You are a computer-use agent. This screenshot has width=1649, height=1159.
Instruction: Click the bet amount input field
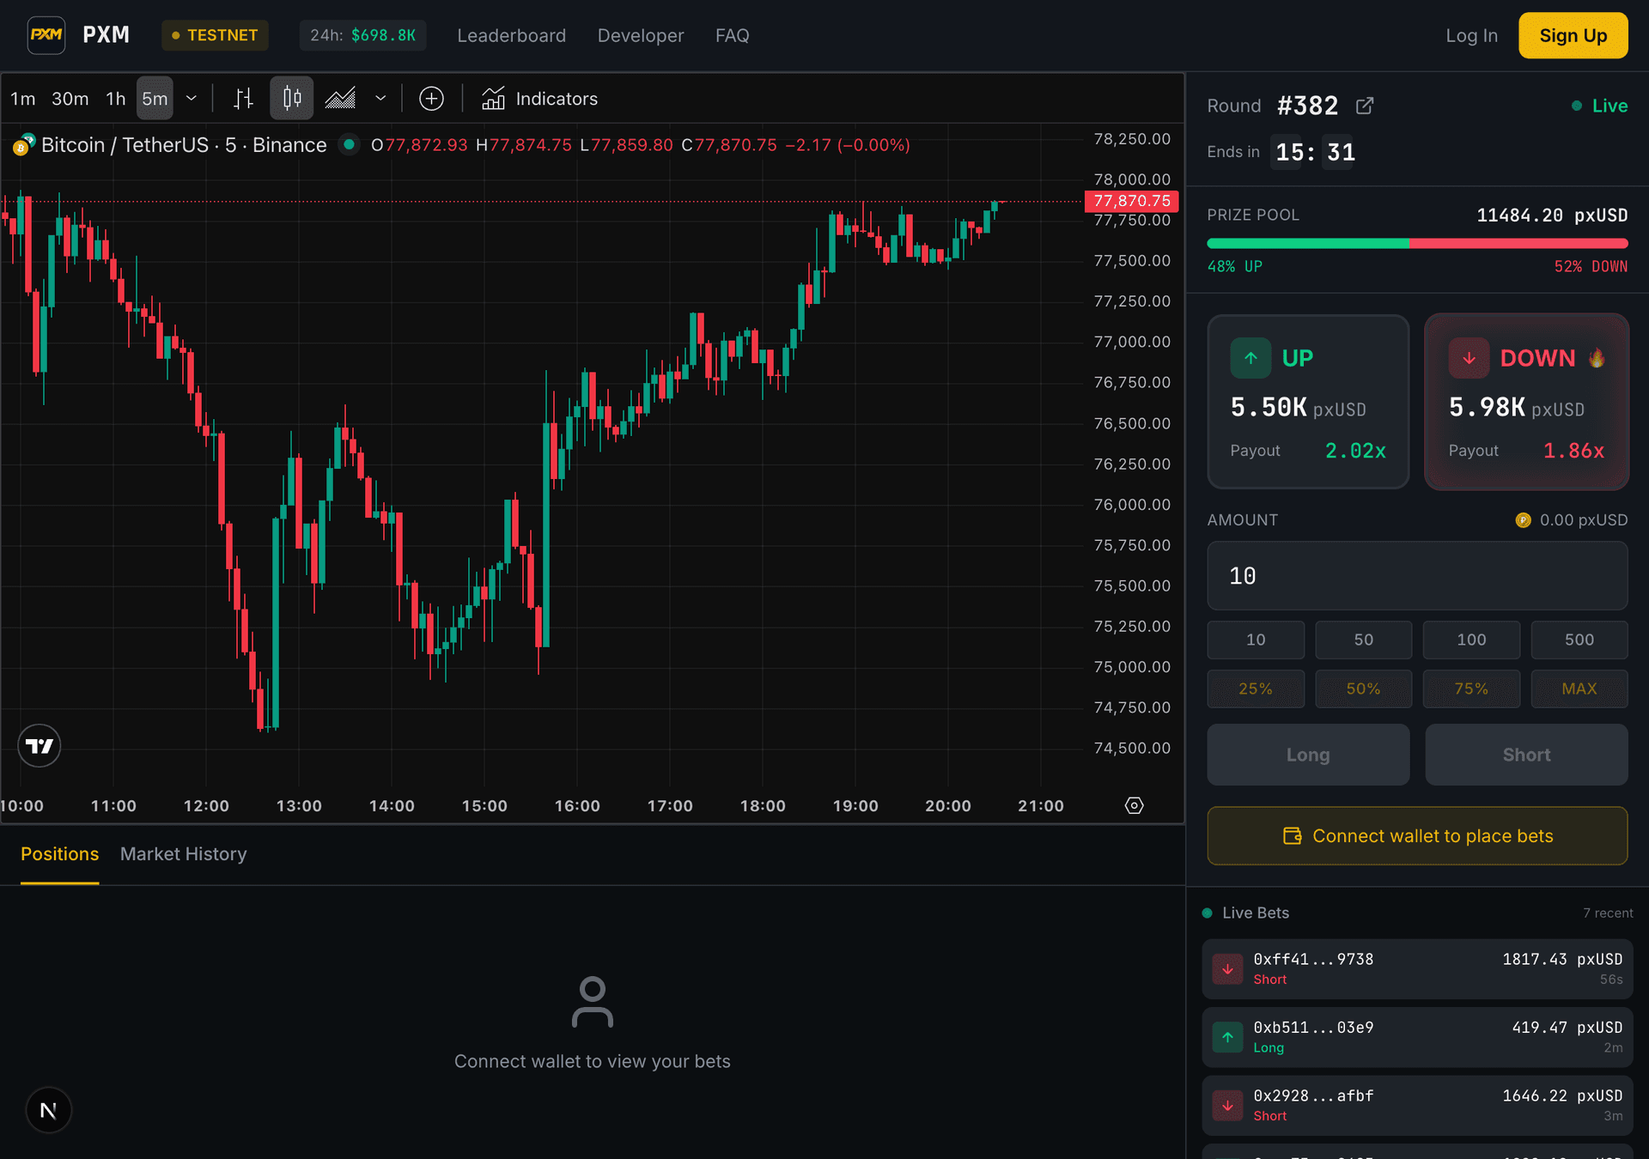pyautogui.click(x=1417, y=576)
